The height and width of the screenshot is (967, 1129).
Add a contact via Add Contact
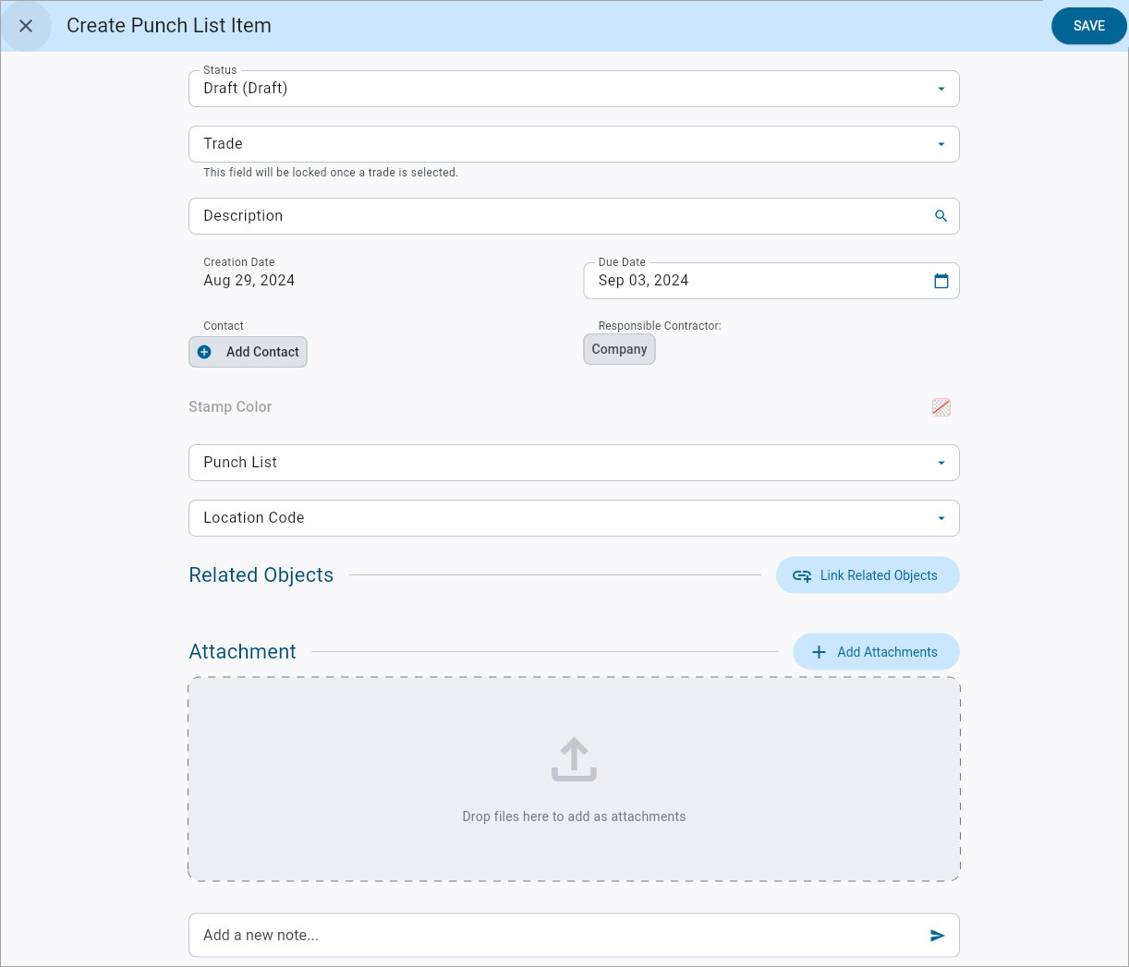pos(248,352)
